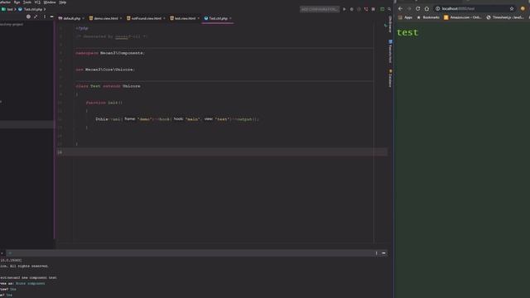Open terminal panel options (three dots)
The height and width of the screenshot is (298, 530).
(376, 253)
